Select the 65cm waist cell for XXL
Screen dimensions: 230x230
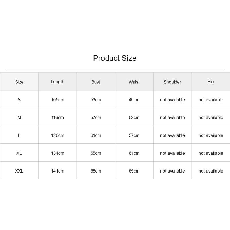coord(134,171)
